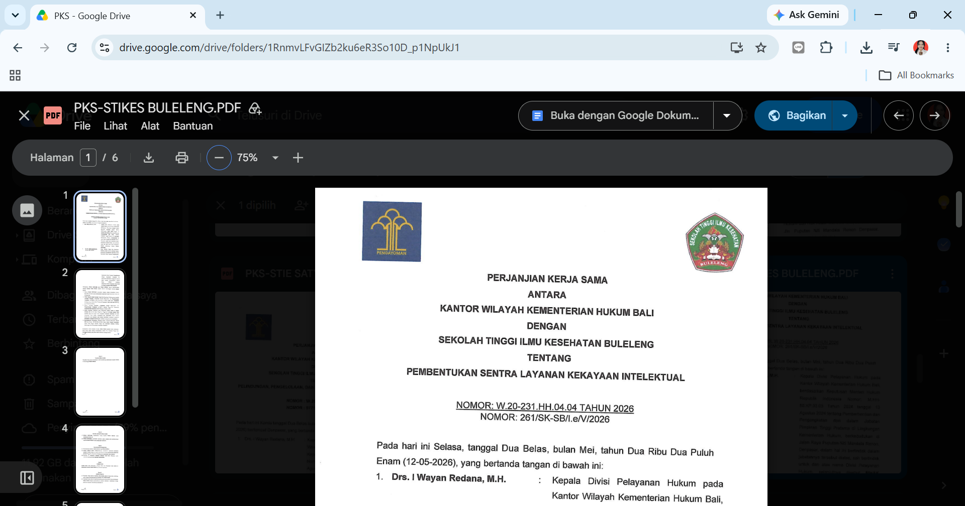This screenshot has width=965, height=506.
Task: Expand the open-with apps dropdown arrow
Action: pos(727,115)
